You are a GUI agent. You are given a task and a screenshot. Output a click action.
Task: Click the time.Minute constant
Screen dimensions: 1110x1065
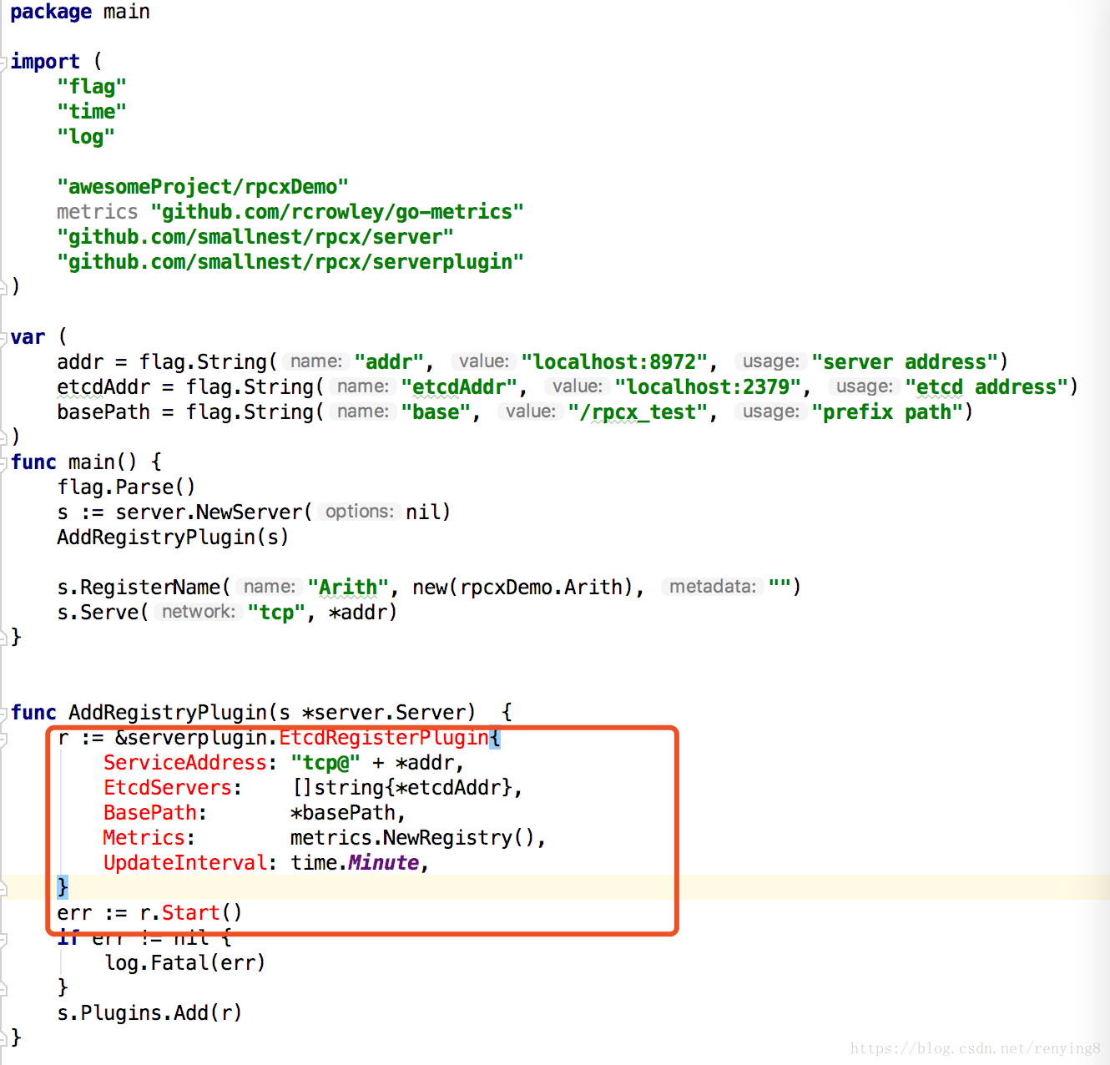[355, 863]
